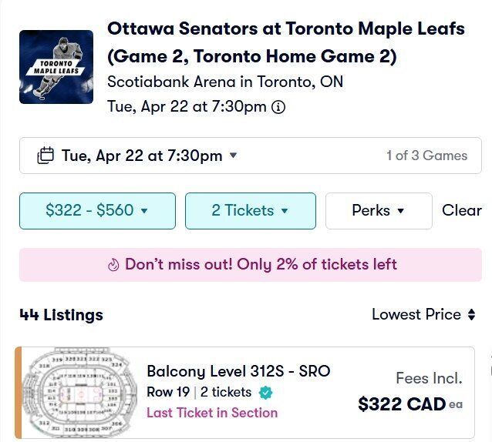Click the calendar icon in date selector
The image size is (492, 442).
[x=45, y=156]
